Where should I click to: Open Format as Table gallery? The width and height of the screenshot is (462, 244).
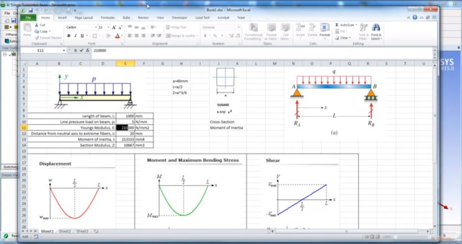point(271,32)
